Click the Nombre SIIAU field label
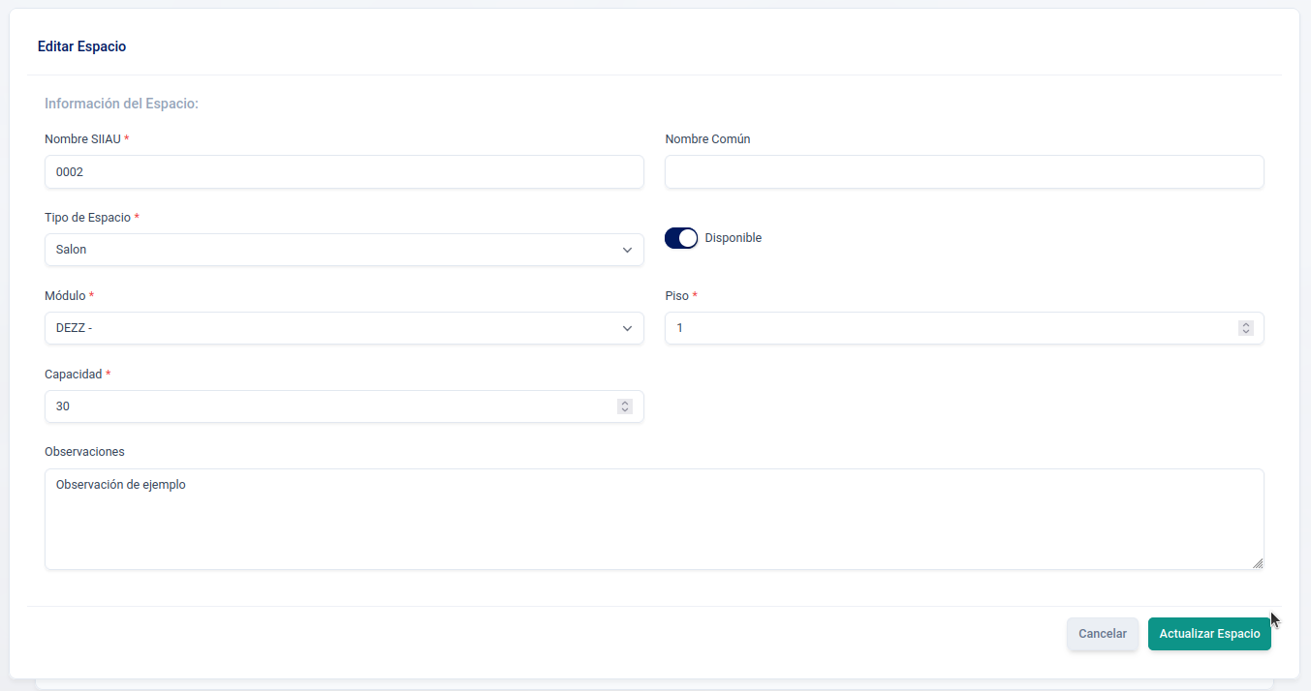 (82, 139)
